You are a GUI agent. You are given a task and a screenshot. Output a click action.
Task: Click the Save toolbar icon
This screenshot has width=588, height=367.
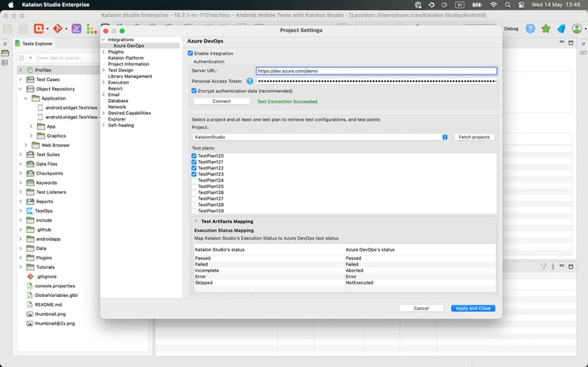pyautogui.click(x=7, y=28)
